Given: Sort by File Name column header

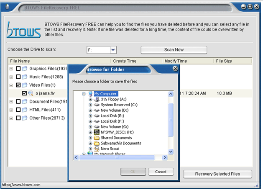Looking at the screenshot, I should pos(59,61).
